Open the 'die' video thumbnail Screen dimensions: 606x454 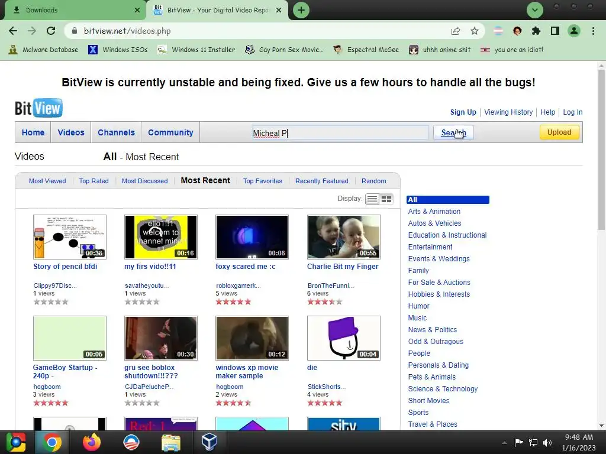(344, 338)
